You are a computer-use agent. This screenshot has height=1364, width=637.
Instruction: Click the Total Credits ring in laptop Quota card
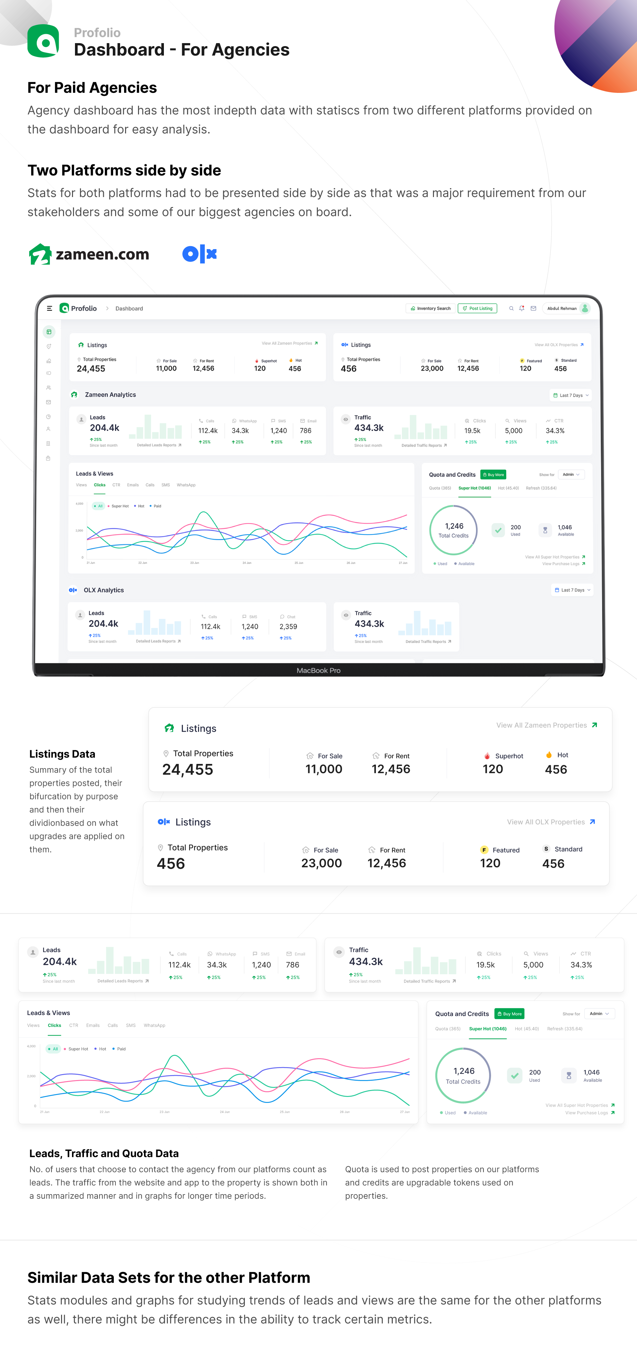453,529
